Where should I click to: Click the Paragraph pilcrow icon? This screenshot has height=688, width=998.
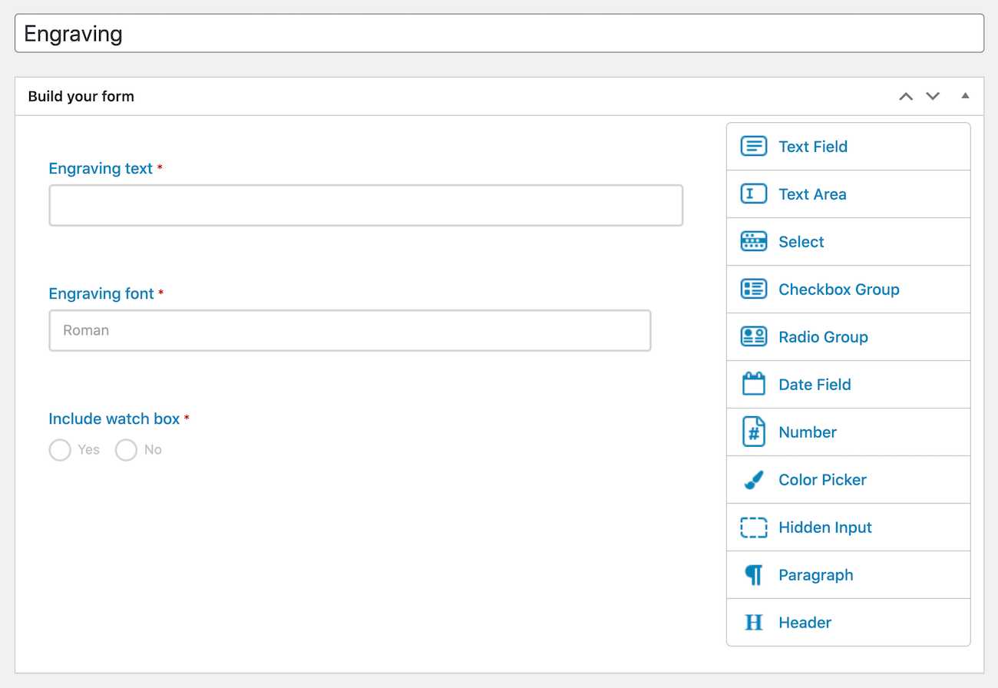(754, 574)
